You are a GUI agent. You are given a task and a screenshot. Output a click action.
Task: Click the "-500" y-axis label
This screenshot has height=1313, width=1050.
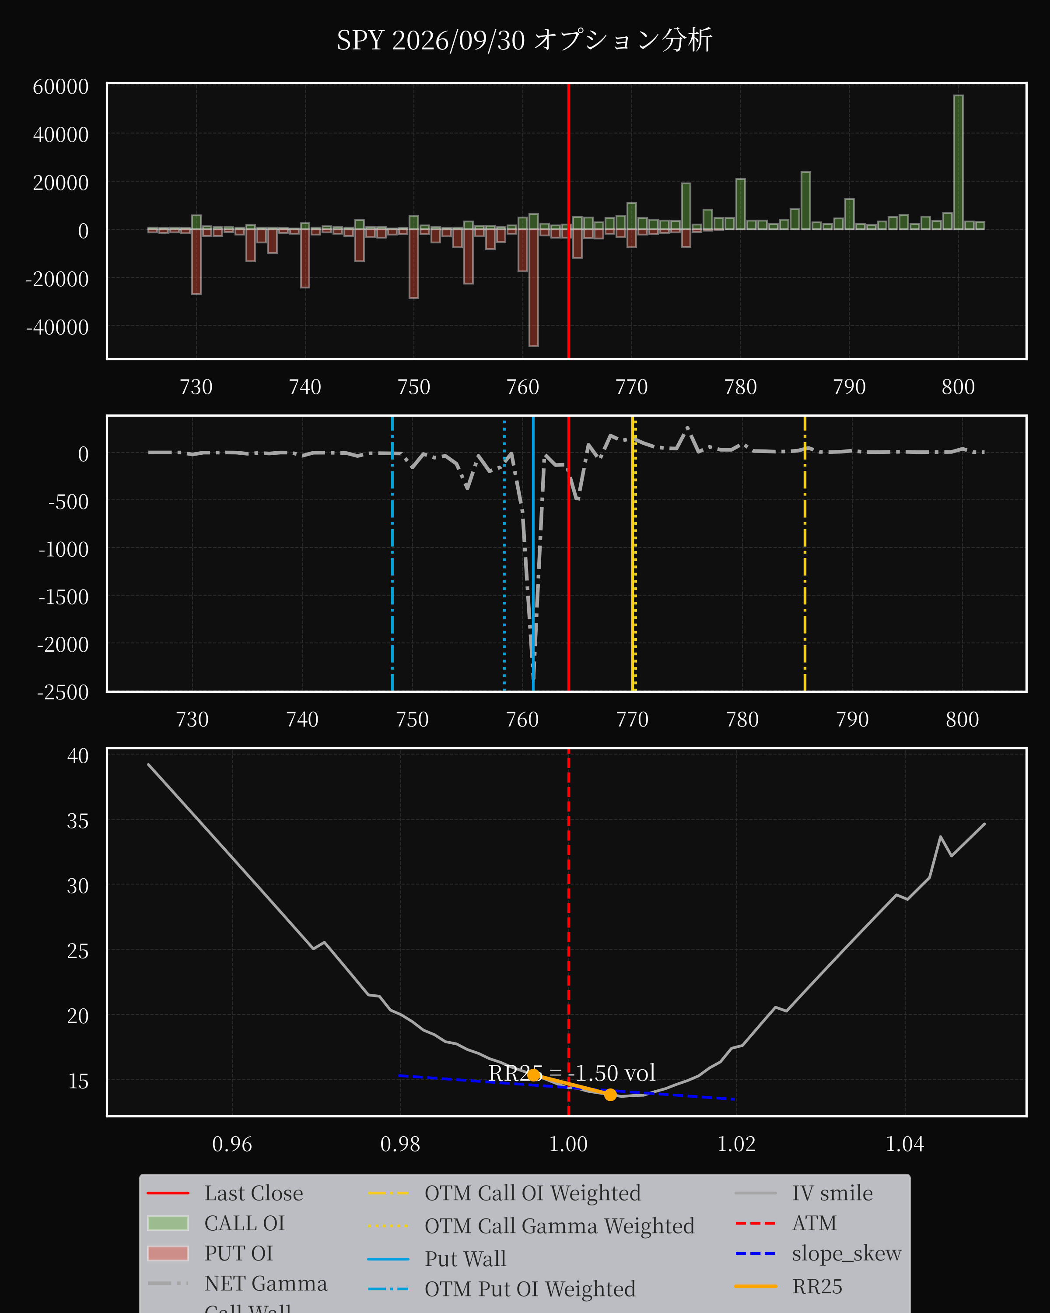[x=68, y=502]
